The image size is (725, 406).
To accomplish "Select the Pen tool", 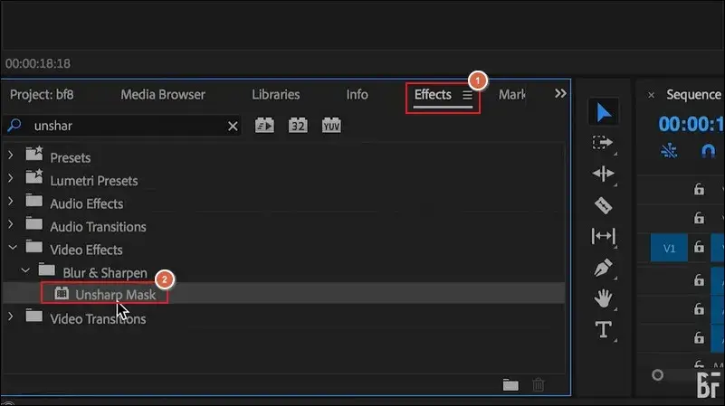I will coord(603,268).
